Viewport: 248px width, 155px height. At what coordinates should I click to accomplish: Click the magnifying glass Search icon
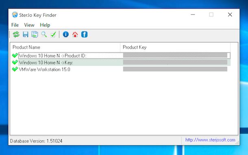44,34
